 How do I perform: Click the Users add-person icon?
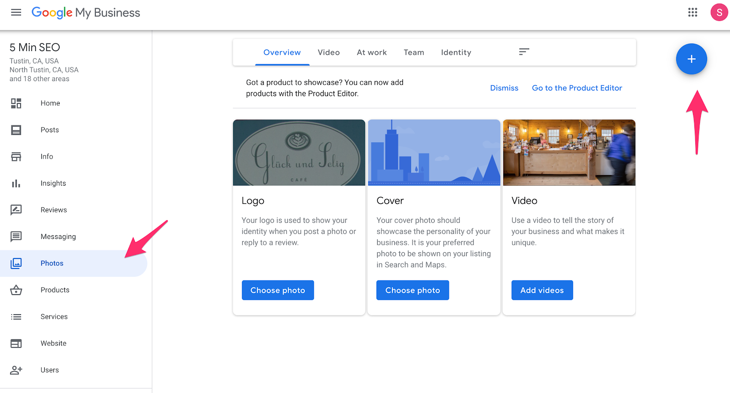point(16,370)
